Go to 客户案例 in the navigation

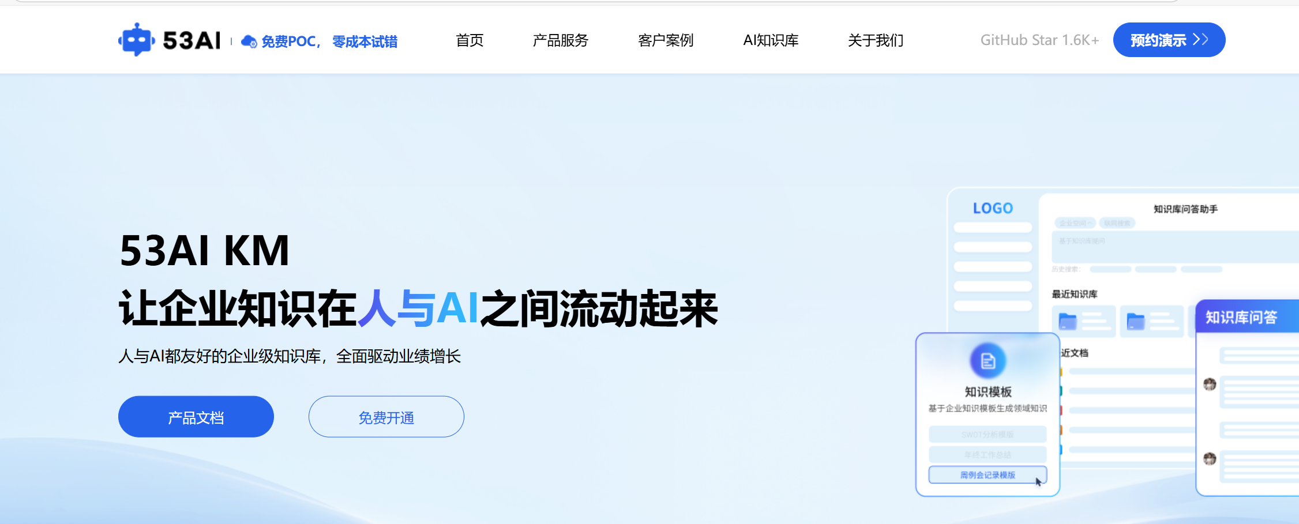666,40
